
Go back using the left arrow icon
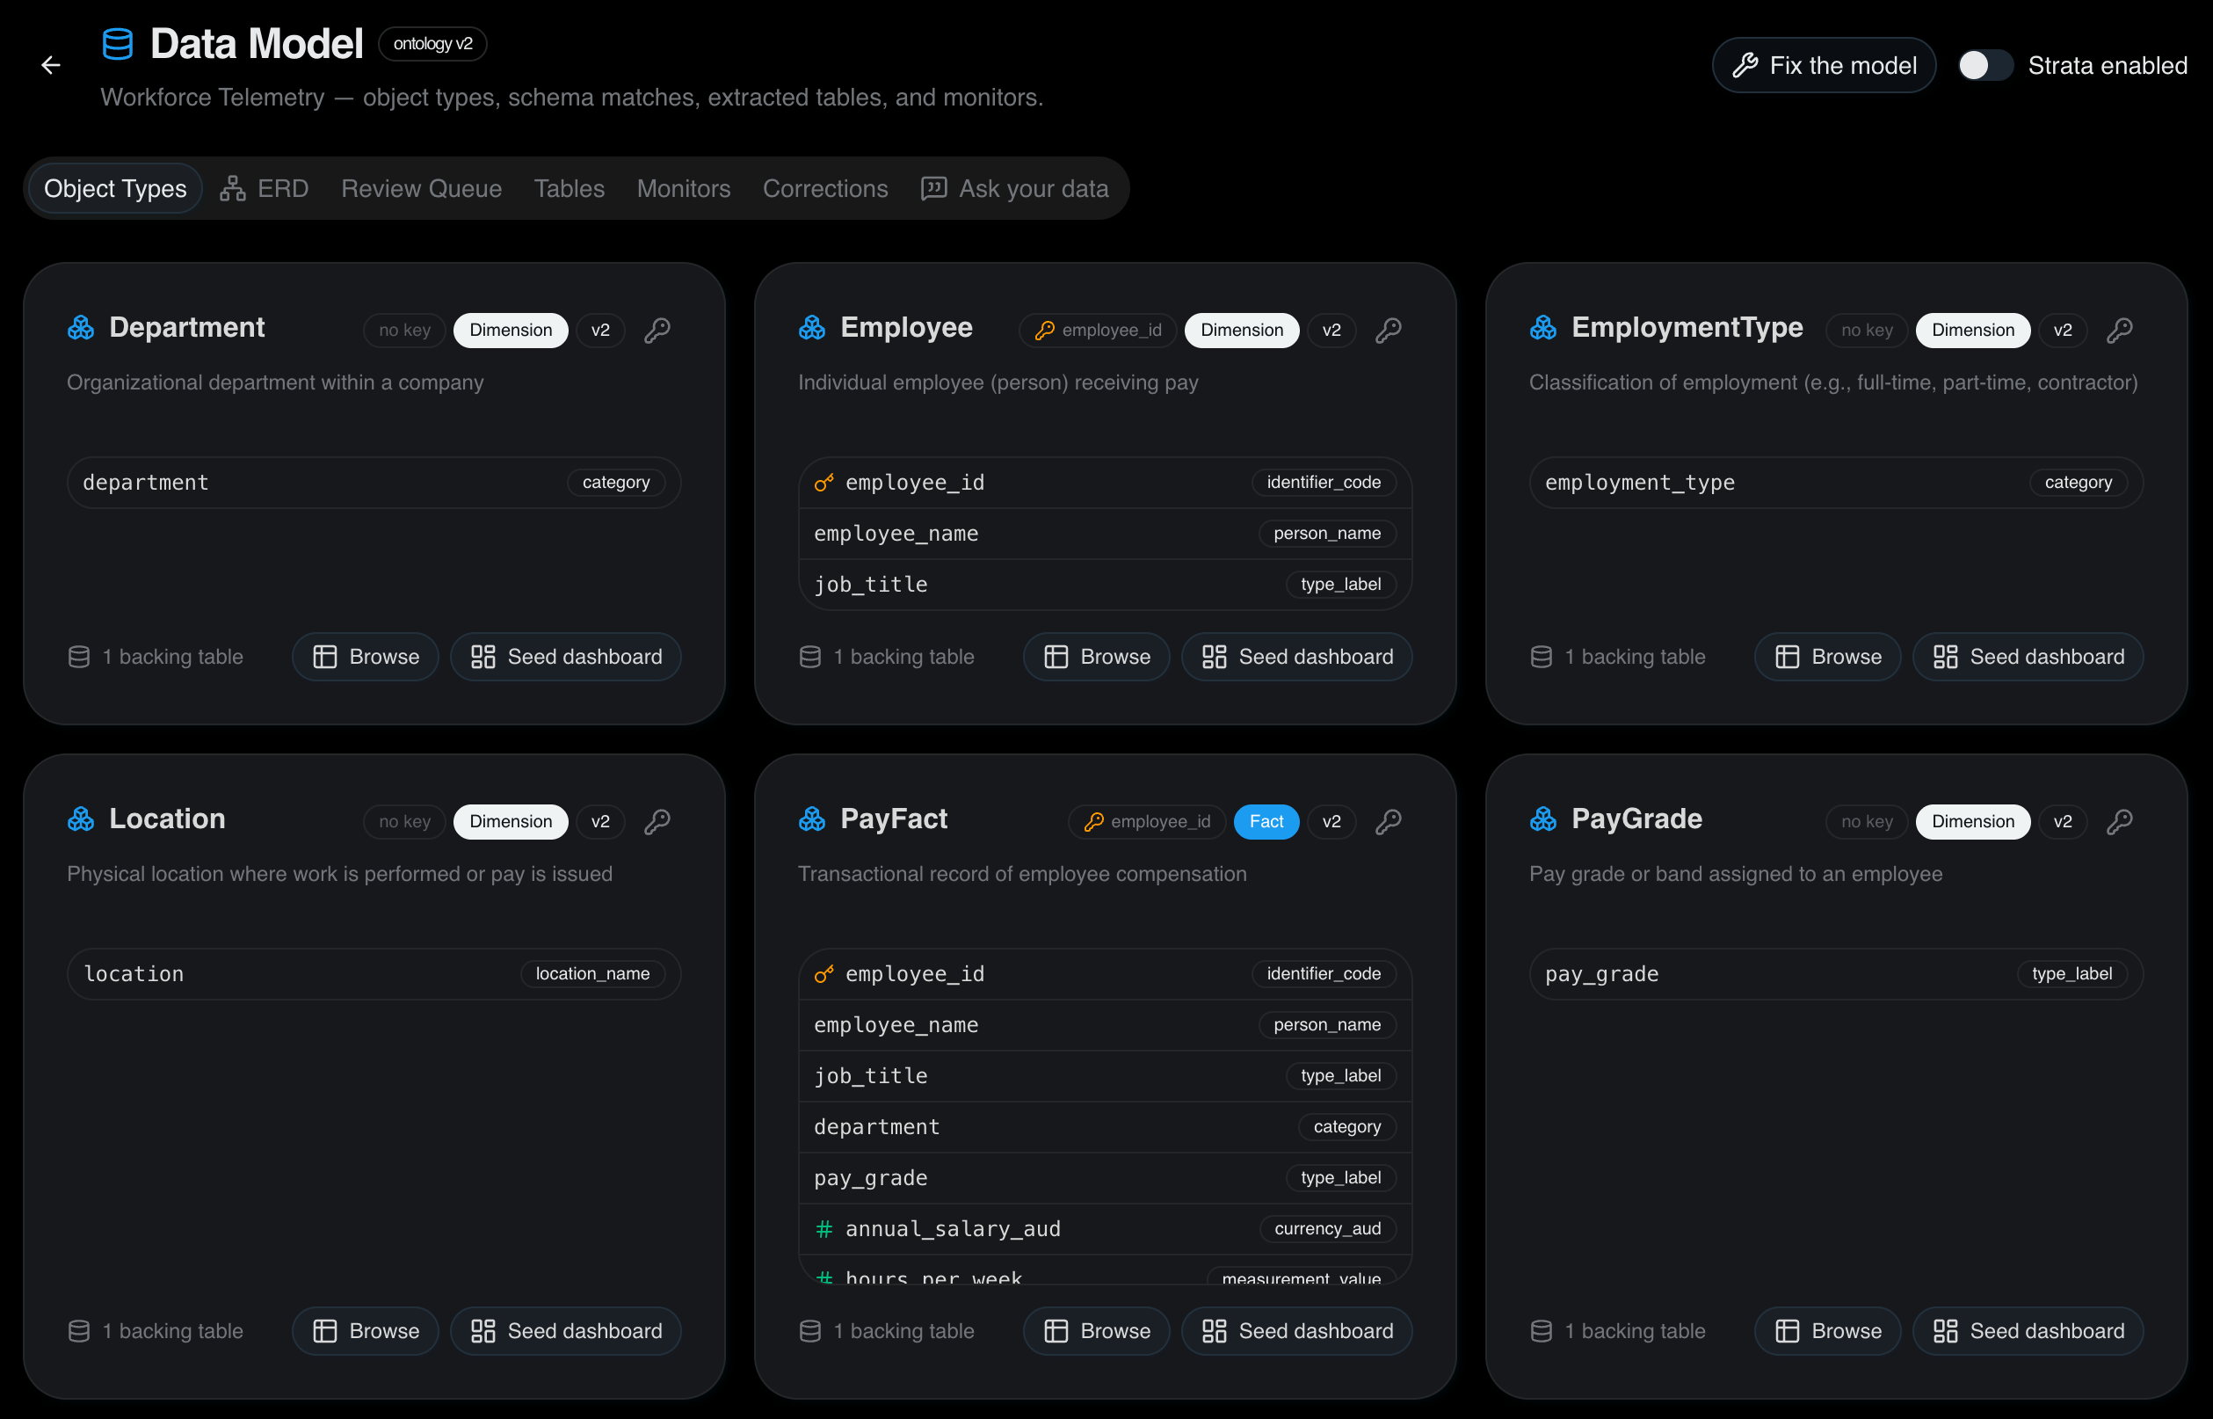[51, 64]
